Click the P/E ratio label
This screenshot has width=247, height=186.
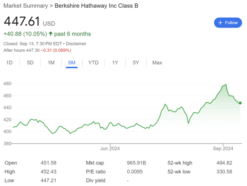coord(96,172)
